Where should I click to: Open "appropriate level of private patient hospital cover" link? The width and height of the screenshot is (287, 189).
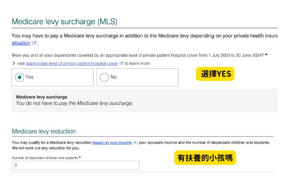72,63
